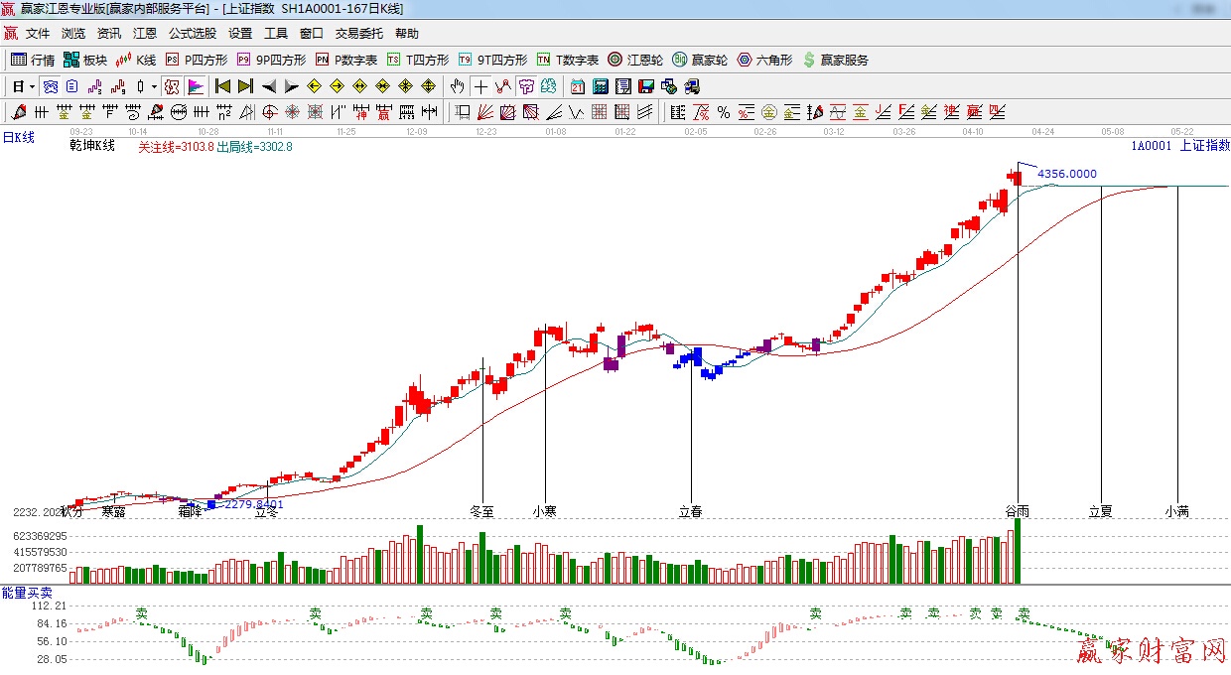Open the T数字表 number table

[568, 60]
